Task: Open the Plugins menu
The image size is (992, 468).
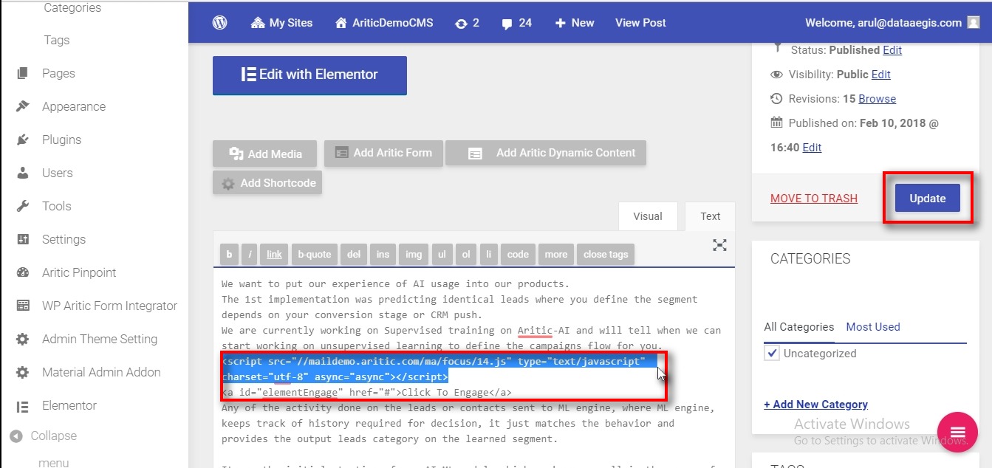Action: tap(61, 140)
